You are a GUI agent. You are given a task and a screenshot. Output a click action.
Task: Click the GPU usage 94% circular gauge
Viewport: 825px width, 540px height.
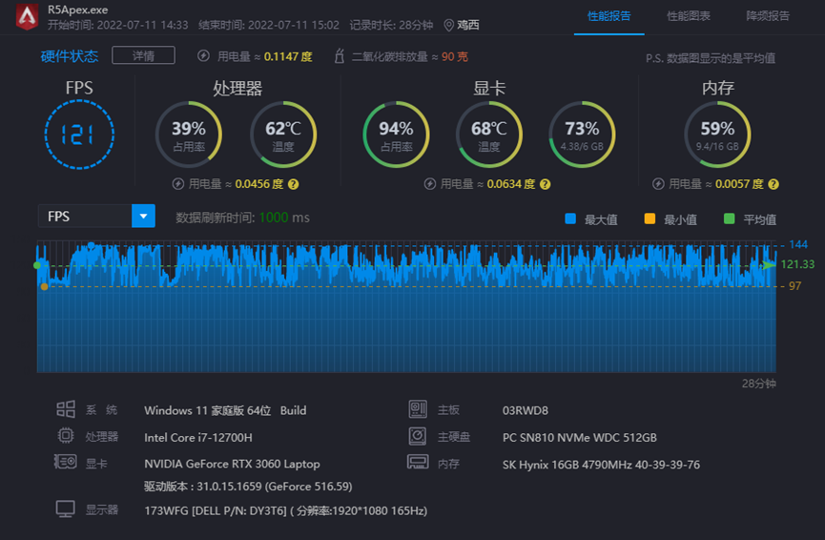click(x=396, y=135)
